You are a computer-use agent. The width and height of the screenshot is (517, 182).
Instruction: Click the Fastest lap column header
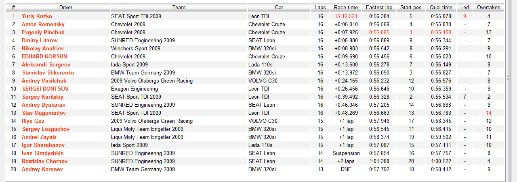(x=379, y=7)
